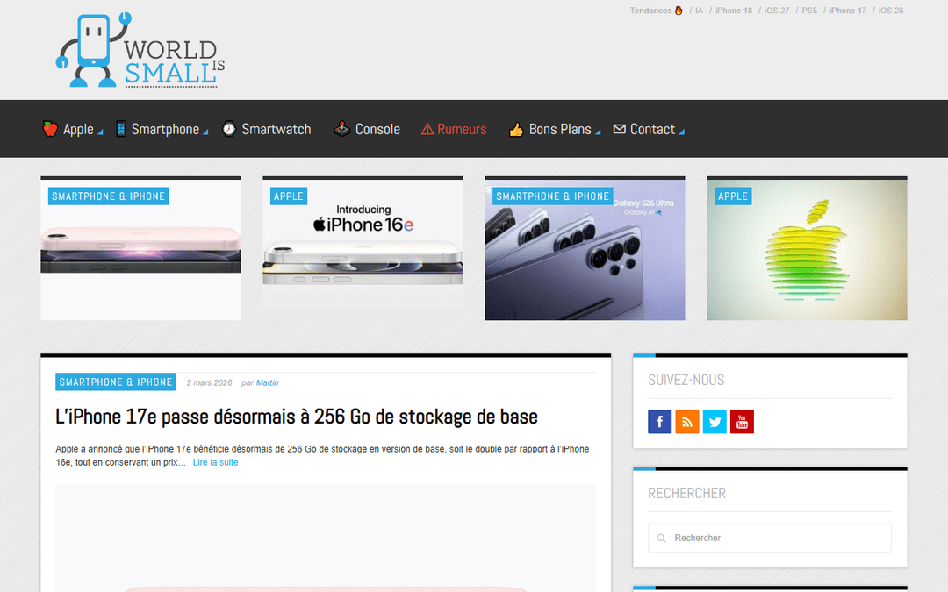Viewport: 948px width, 592px height.
Task: Open the RSS feed icon
Action: [686, 422]
